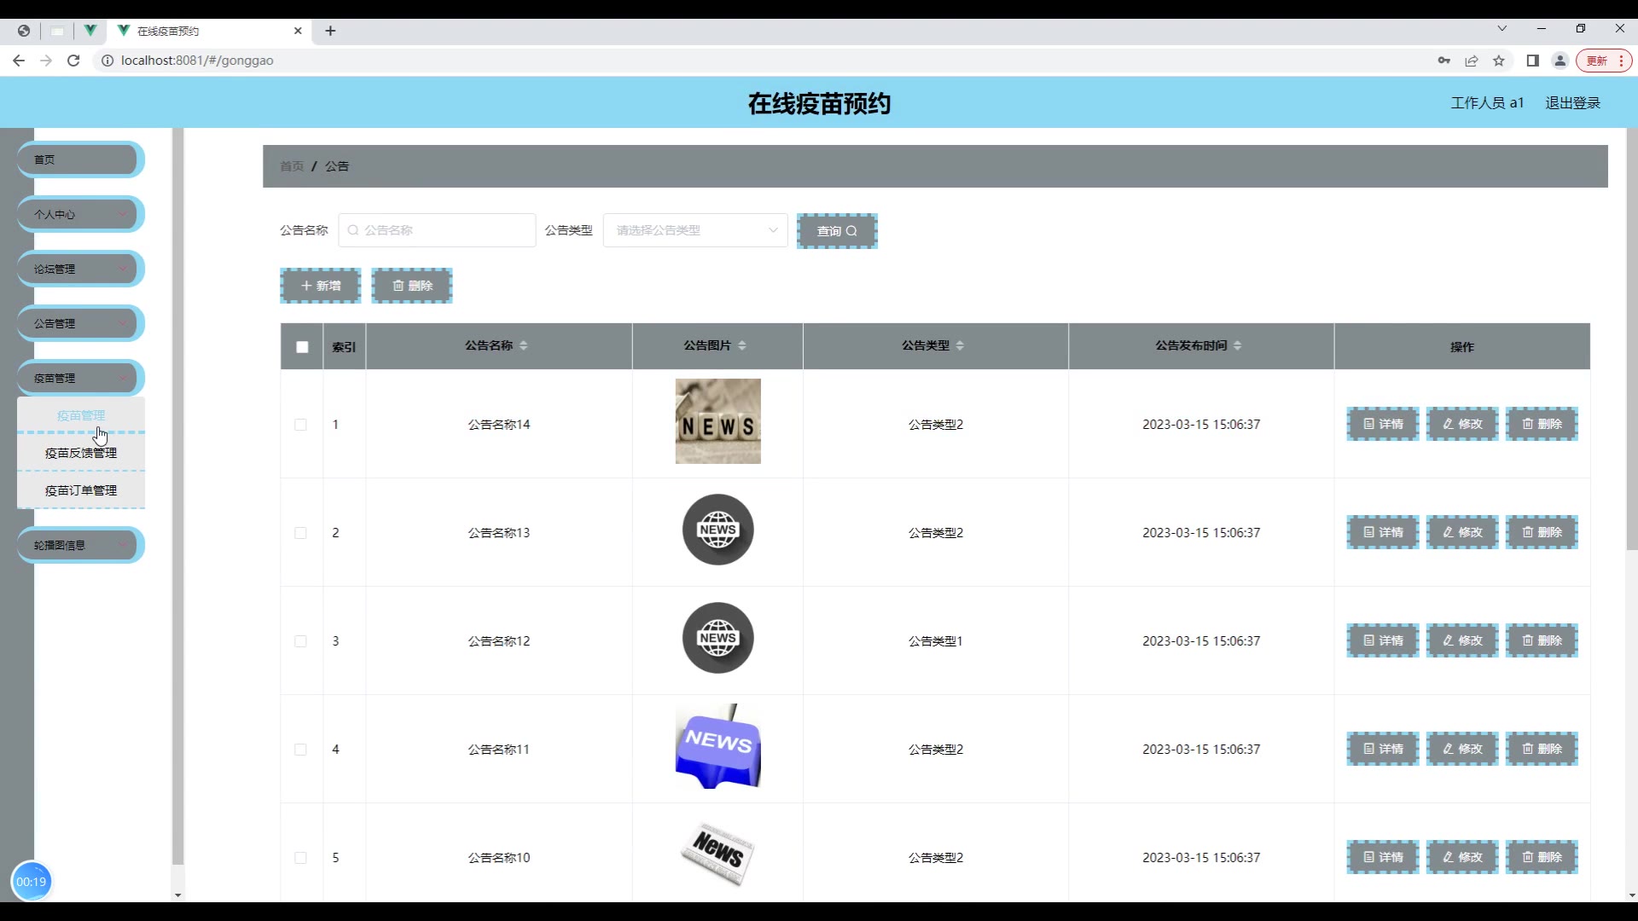This screenshot has height=921, width=1638.
Task: Select 疫苗管理 submenu item
Action: 81,415
